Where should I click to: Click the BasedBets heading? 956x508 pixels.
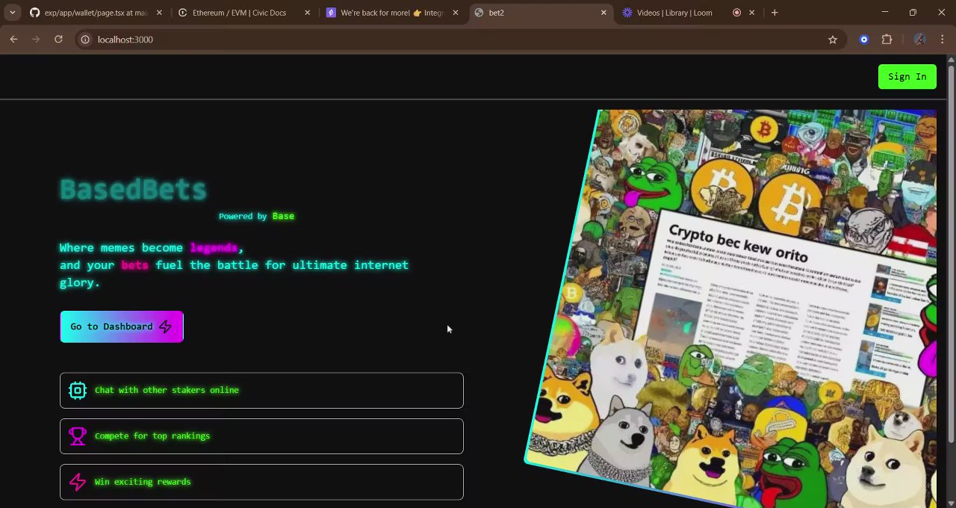point(133,190)
